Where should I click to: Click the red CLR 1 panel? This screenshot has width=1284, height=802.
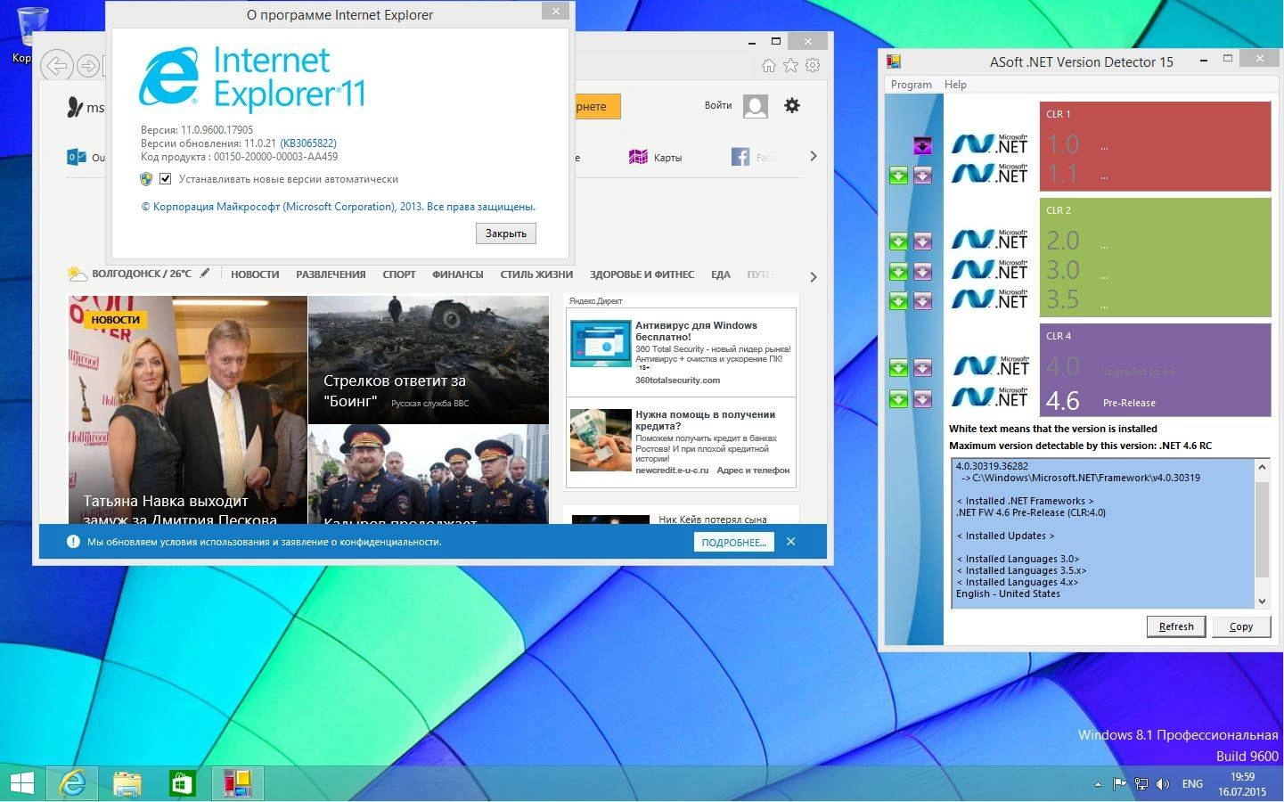point(1155,146)
